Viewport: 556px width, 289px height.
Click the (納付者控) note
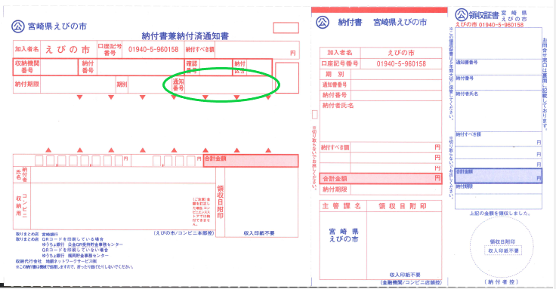pos(501,282)
